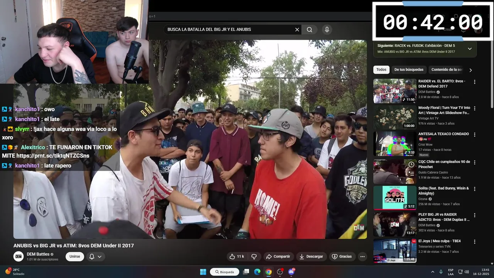Open the PLEY BIG JR vs RAIDER thumbnail
Screen dimensions: 494x278
point(395,224)
